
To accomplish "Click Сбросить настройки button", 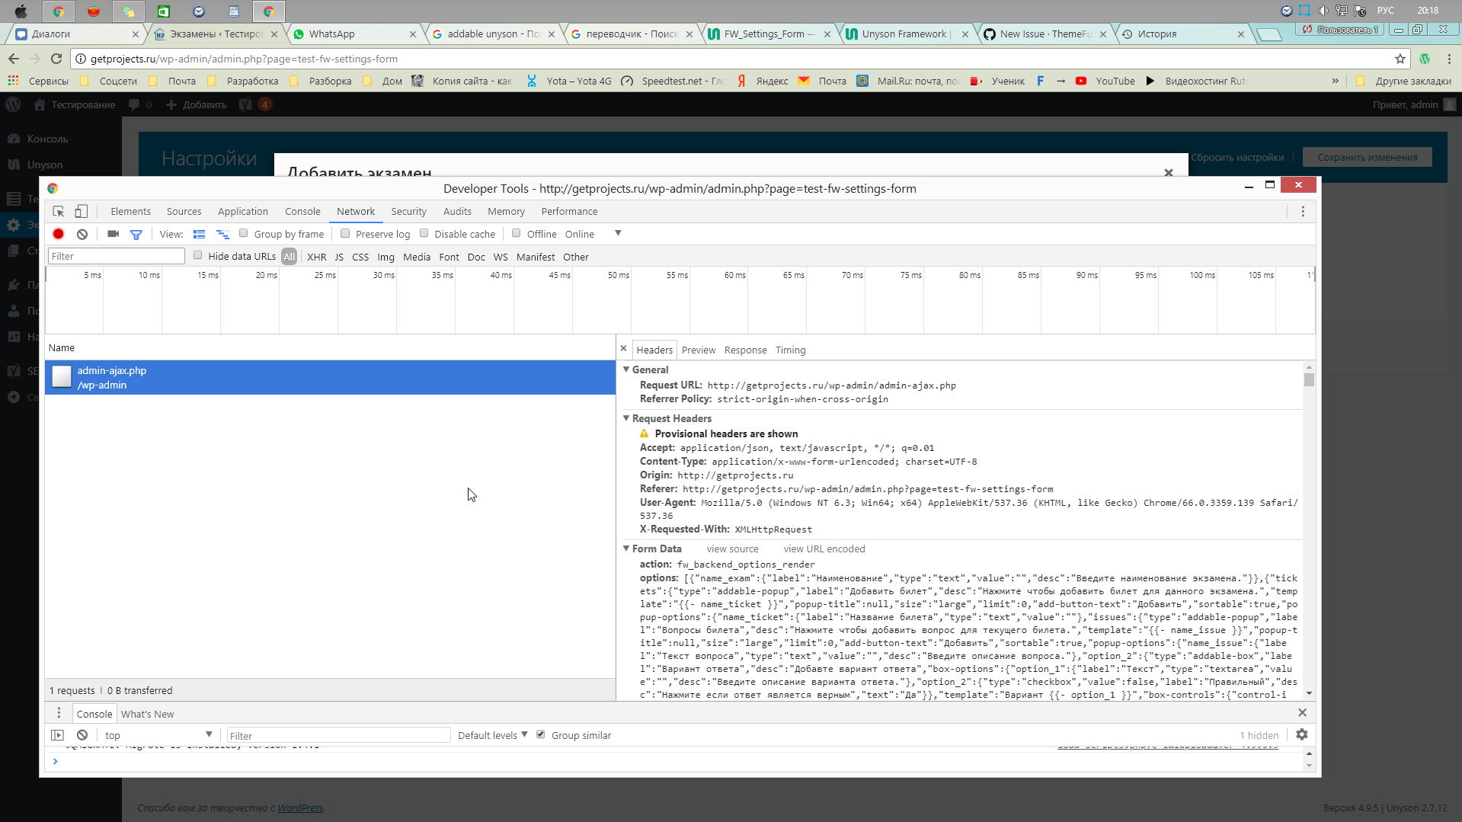I will point(1237,157).
